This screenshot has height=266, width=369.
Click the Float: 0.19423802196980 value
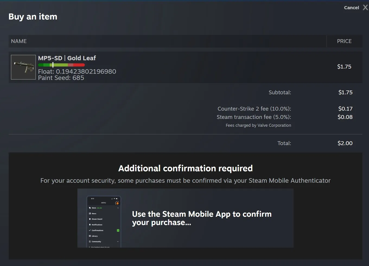click(x=77, y=71)
